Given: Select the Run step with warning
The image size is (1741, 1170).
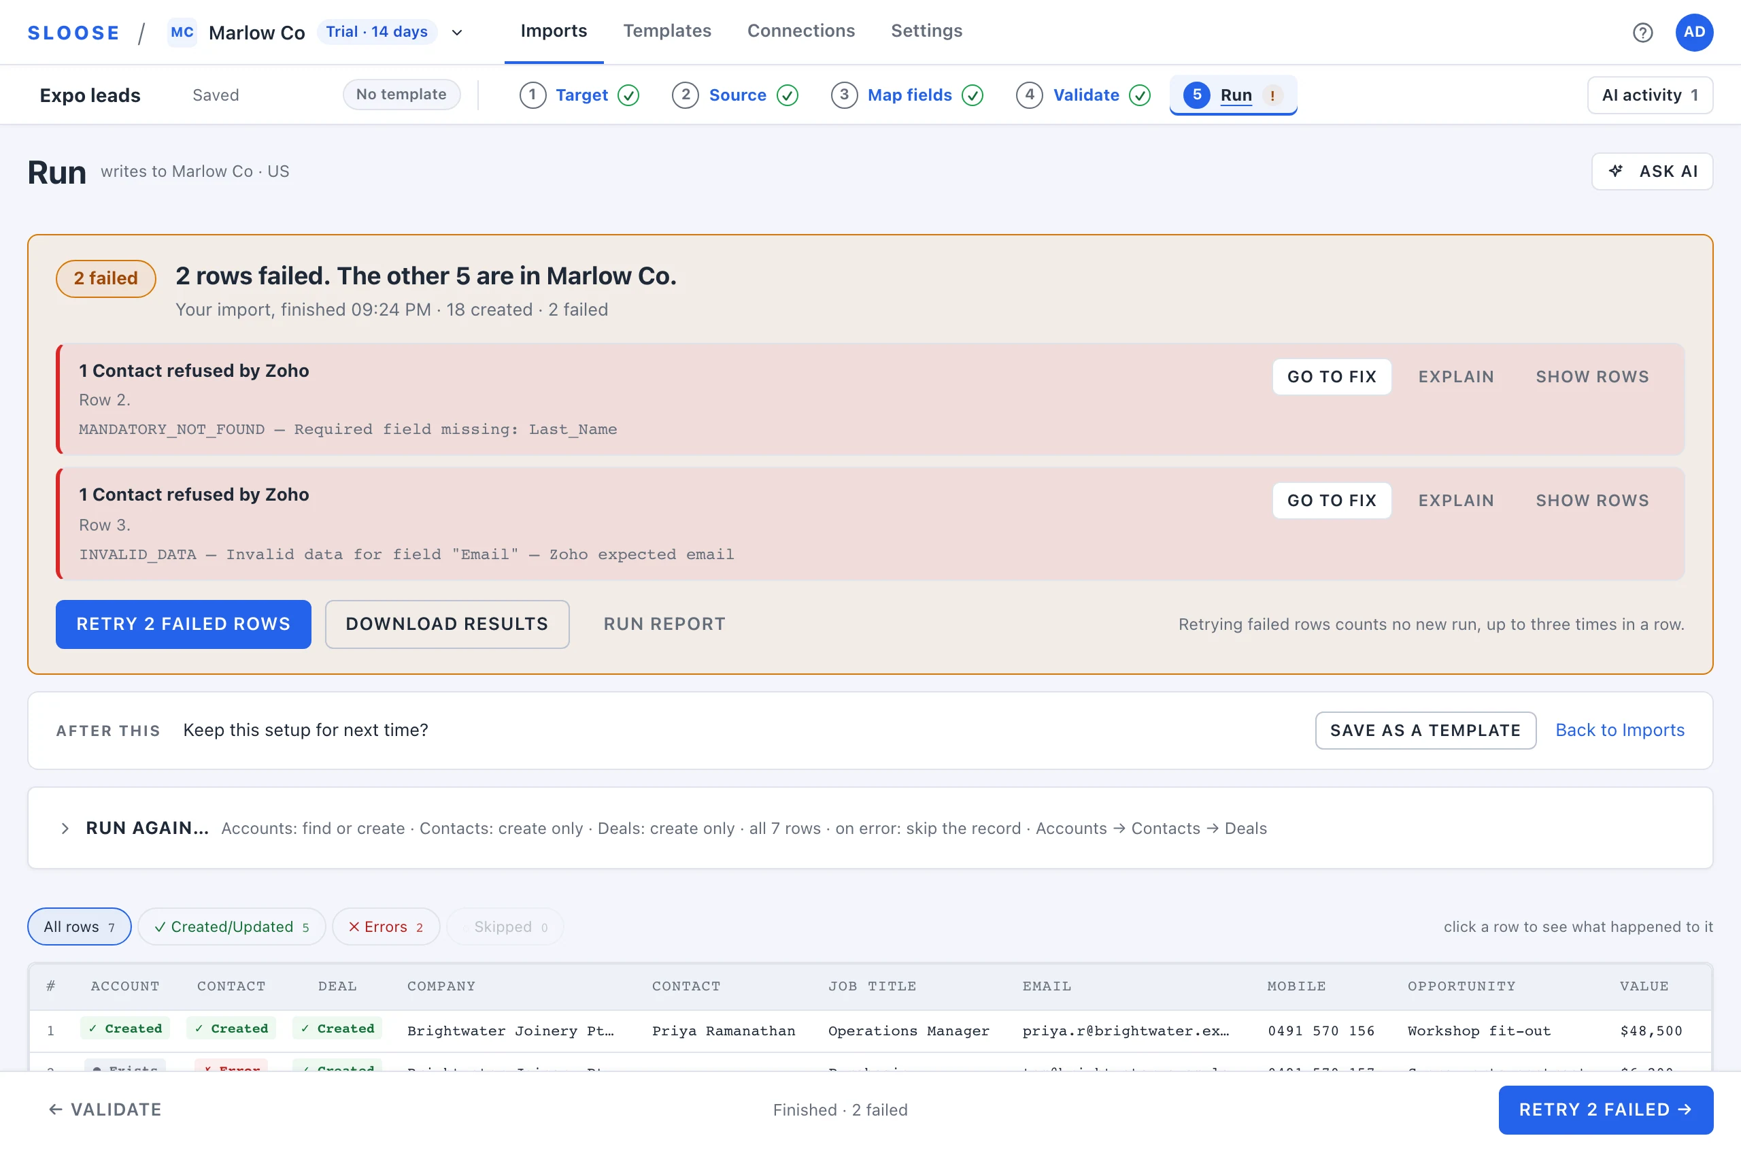Looking at the screenshot, I should [1233, 95].
